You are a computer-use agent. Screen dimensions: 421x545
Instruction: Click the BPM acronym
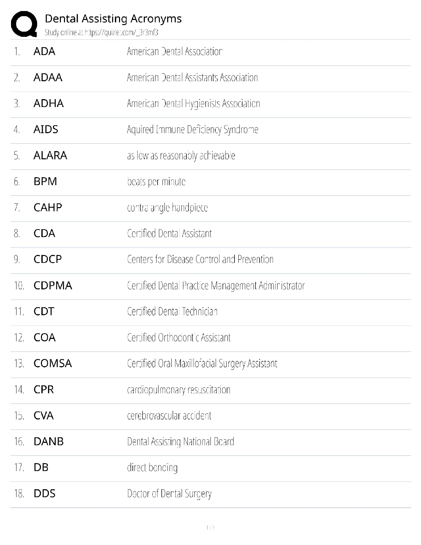45,181
